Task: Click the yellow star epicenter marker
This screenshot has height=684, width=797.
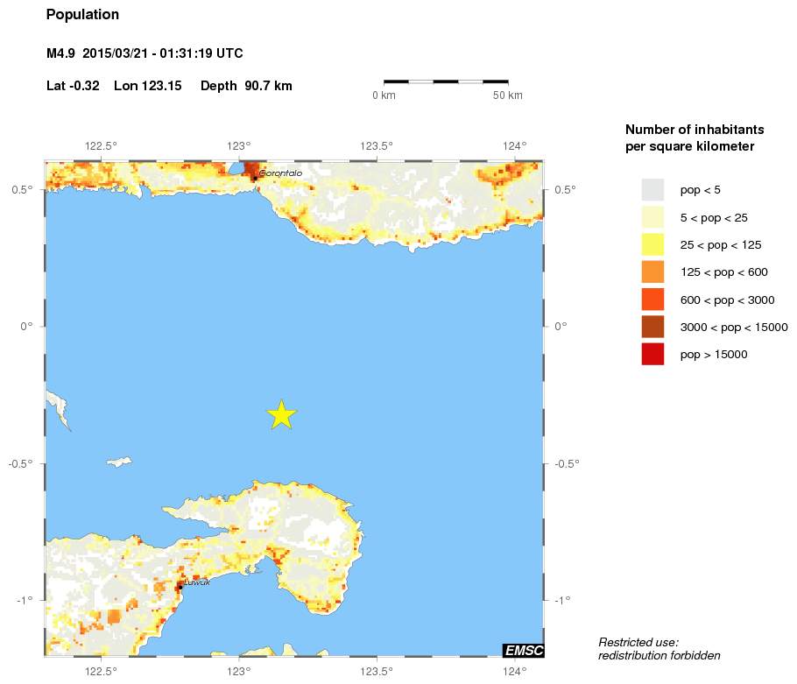Action: tap(280, 414)
